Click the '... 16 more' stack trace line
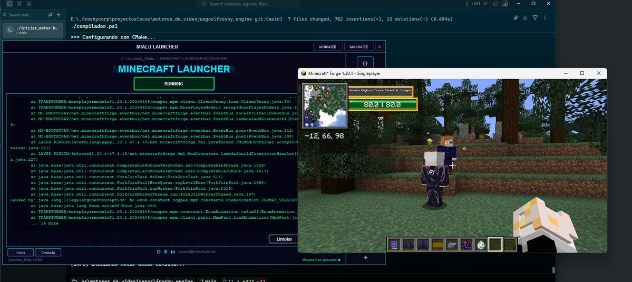 tap(44, 223)
